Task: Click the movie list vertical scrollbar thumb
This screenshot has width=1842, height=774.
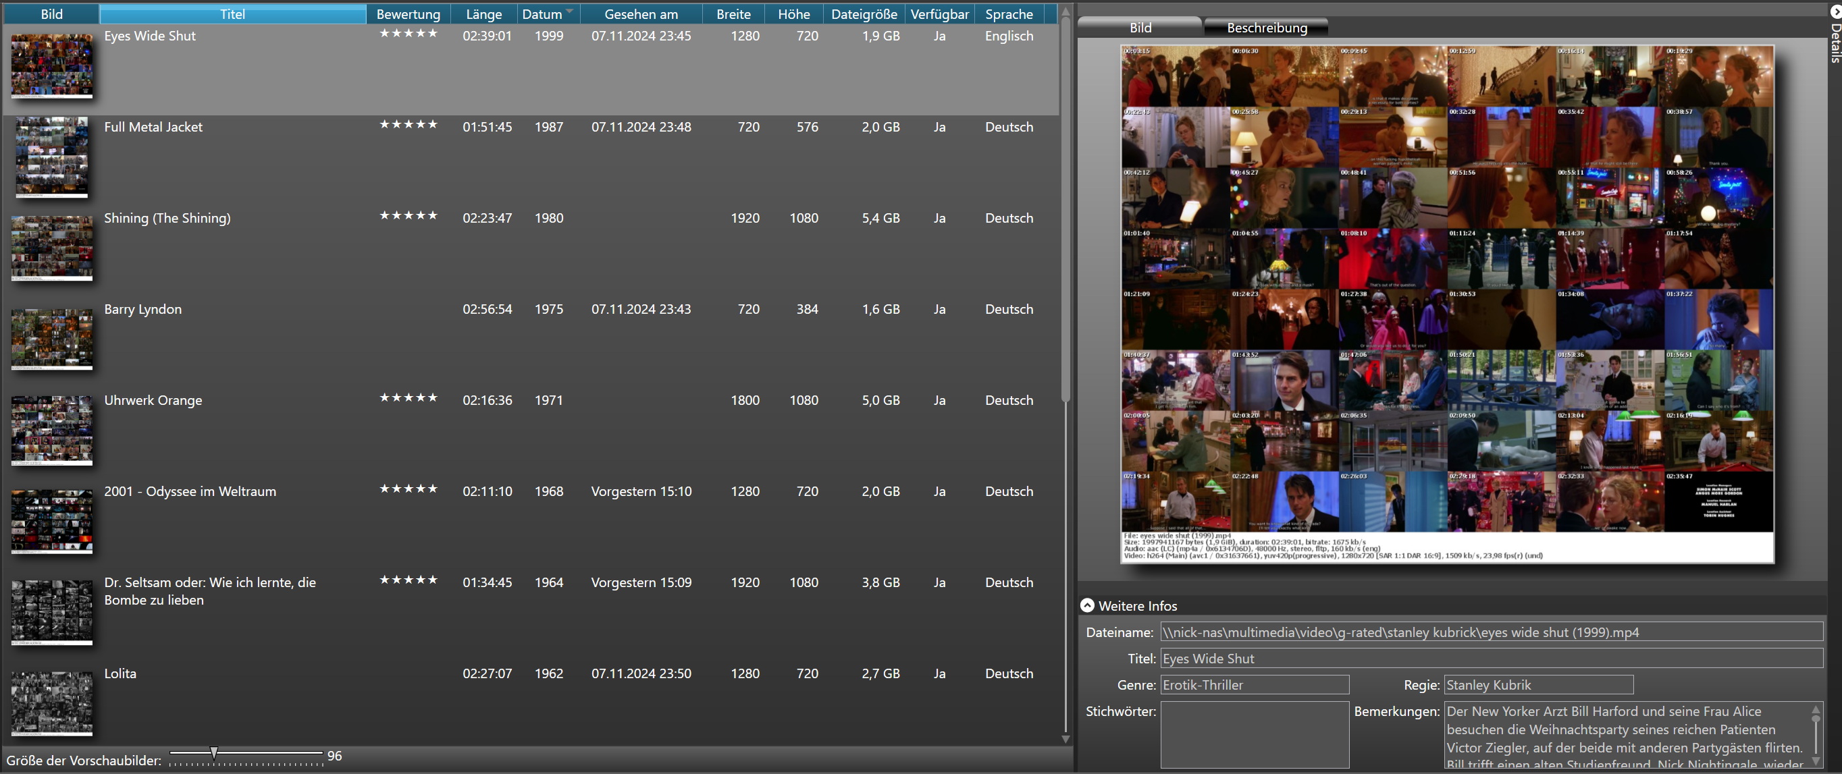Action: [x=1065, y=209]
